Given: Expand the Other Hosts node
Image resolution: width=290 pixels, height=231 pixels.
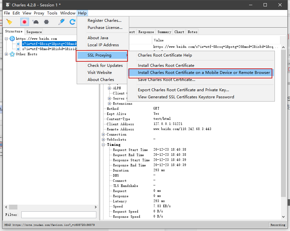Looking at the screenshot, I should 6,54.
